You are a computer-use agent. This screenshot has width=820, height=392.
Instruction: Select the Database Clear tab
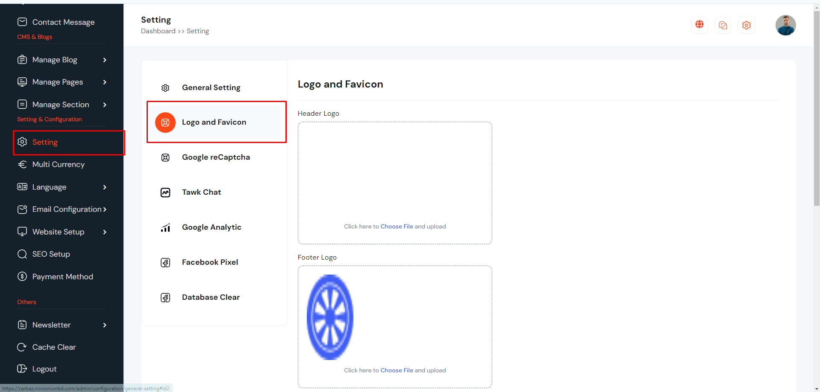coord(211,297)
